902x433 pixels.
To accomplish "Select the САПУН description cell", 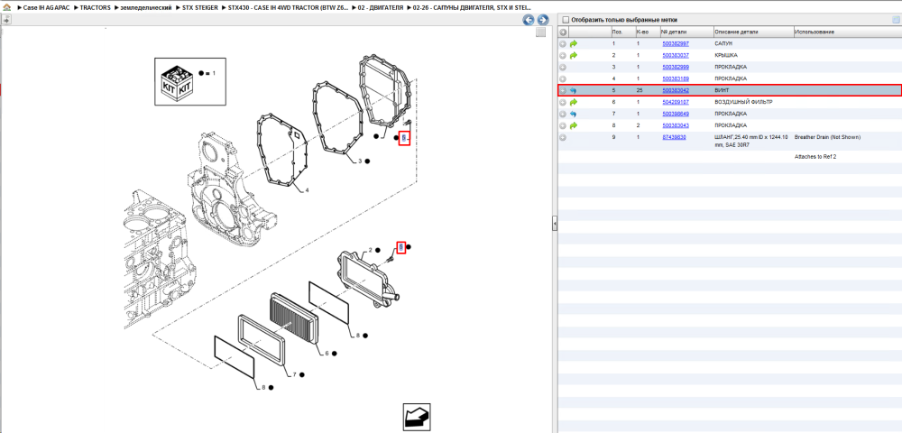I will (x=722, y=43).
